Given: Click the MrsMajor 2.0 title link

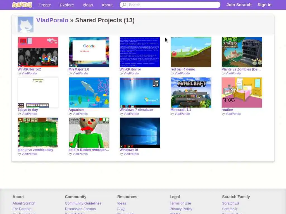Looking at the screenshot, I should tap(79, 69).
